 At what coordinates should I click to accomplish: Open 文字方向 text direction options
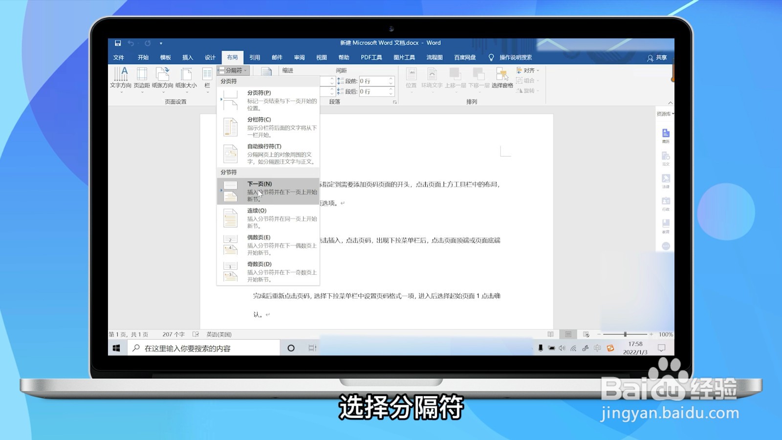pos(121,79)
